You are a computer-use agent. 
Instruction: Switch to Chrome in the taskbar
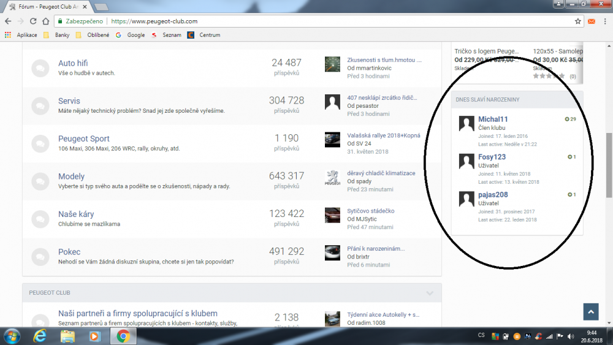[123, 336]
